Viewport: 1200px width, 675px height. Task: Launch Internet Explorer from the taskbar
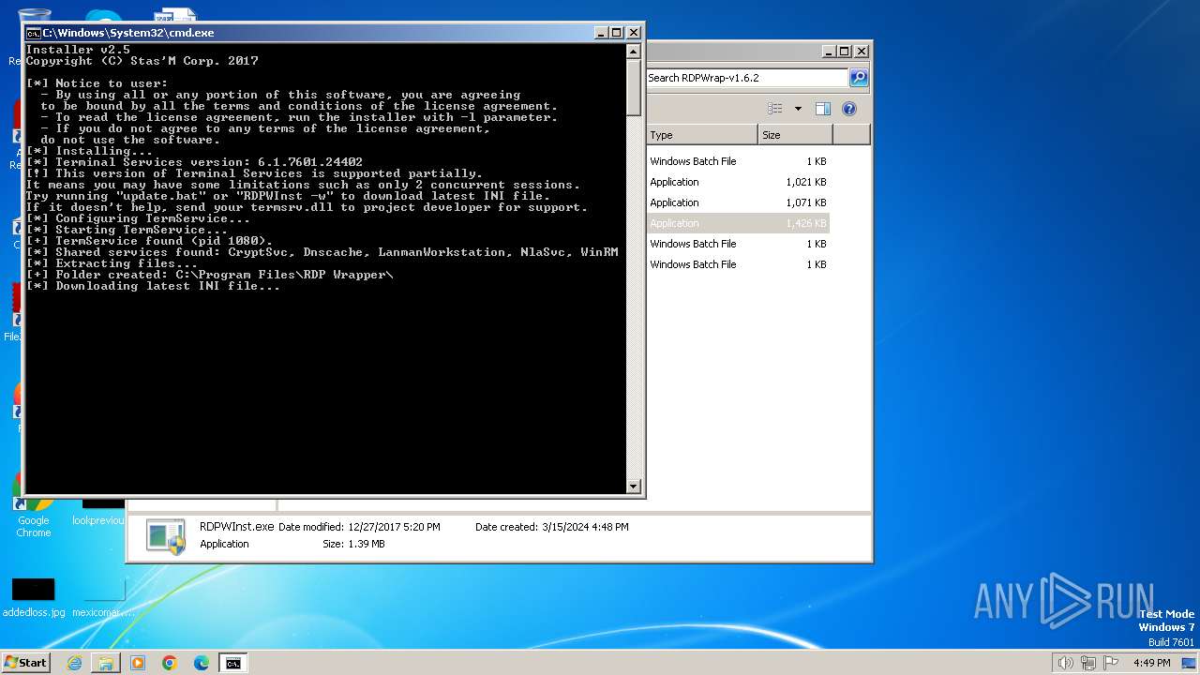pos(74,663)
